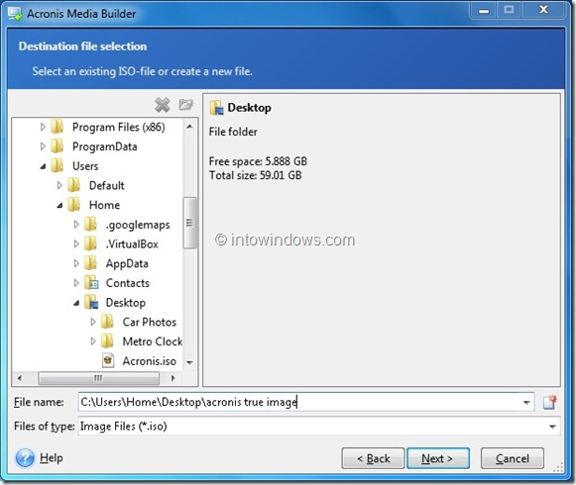Expand the Metro Clock folder
This screenshot has height=485, width=576.
(93, 341)
